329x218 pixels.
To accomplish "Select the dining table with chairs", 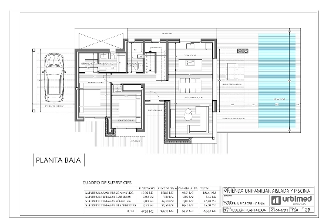I will click(190, 86).
